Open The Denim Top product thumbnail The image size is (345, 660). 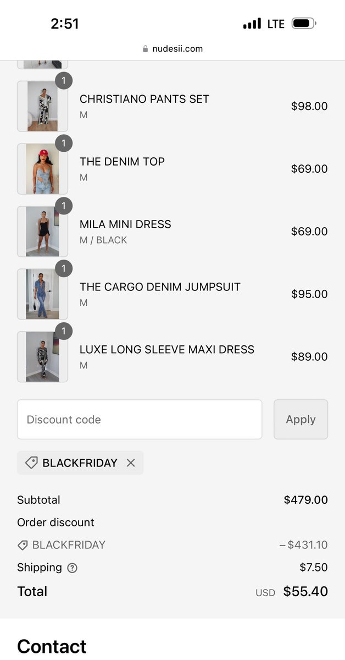click(42, 169)
